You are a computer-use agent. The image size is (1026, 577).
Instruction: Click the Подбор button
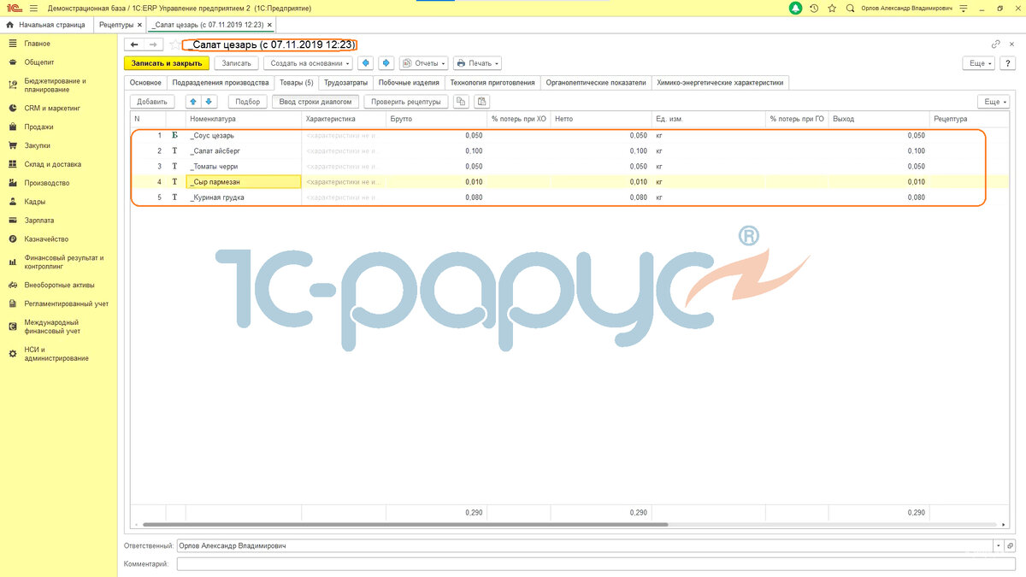pos(248,102)
